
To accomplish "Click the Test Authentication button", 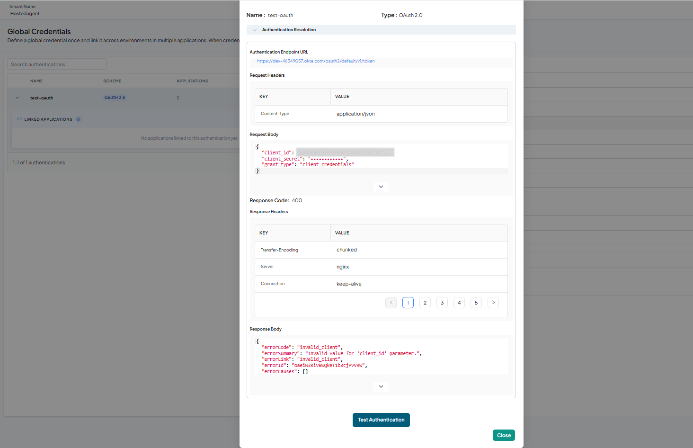I will click(381, 420).
